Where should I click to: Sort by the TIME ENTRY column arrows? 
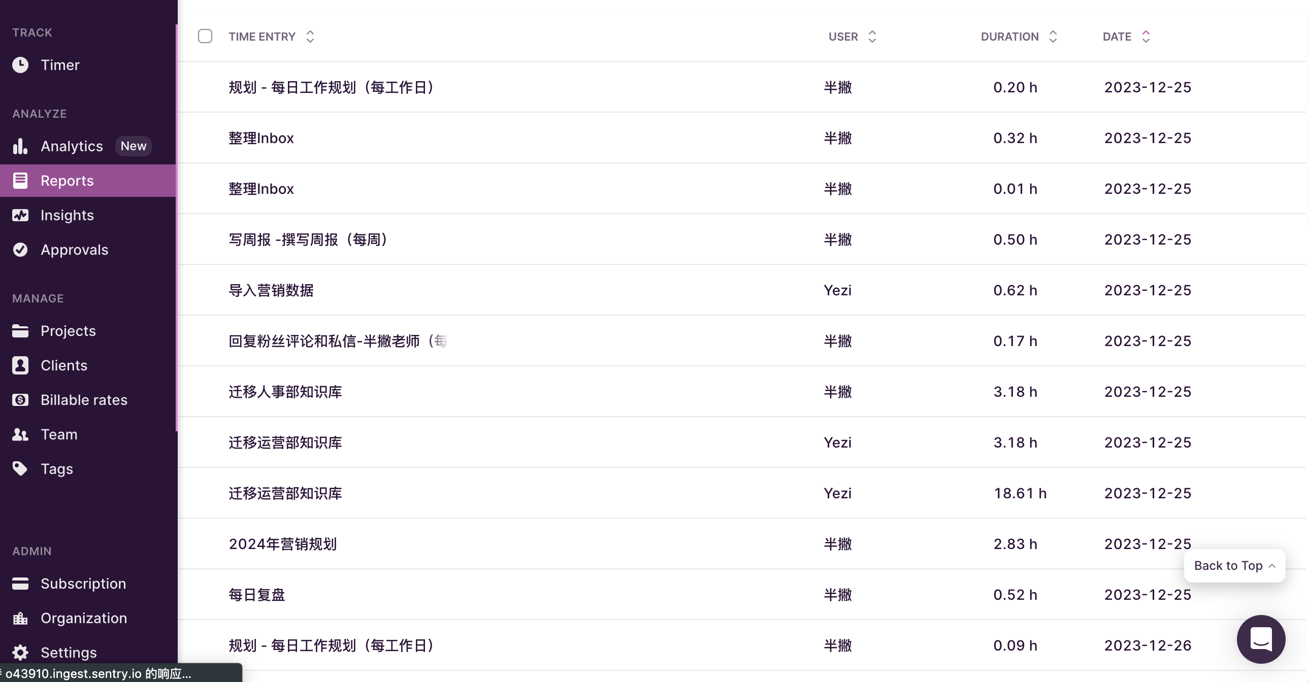[x=310, y=37]
